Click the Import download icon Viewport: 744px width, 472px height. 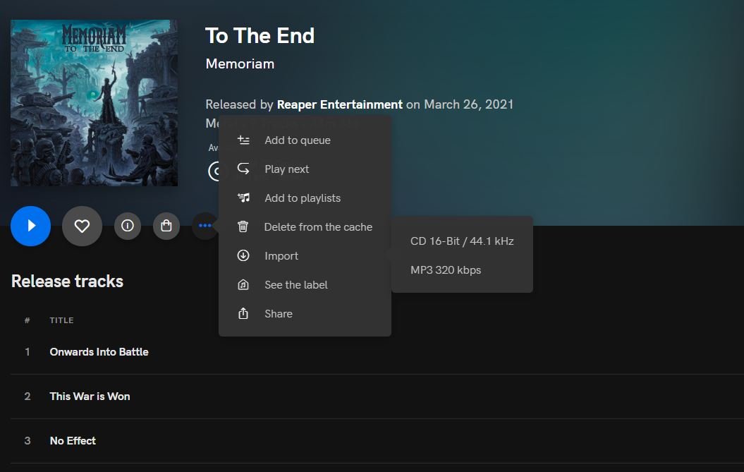point(243,255)
